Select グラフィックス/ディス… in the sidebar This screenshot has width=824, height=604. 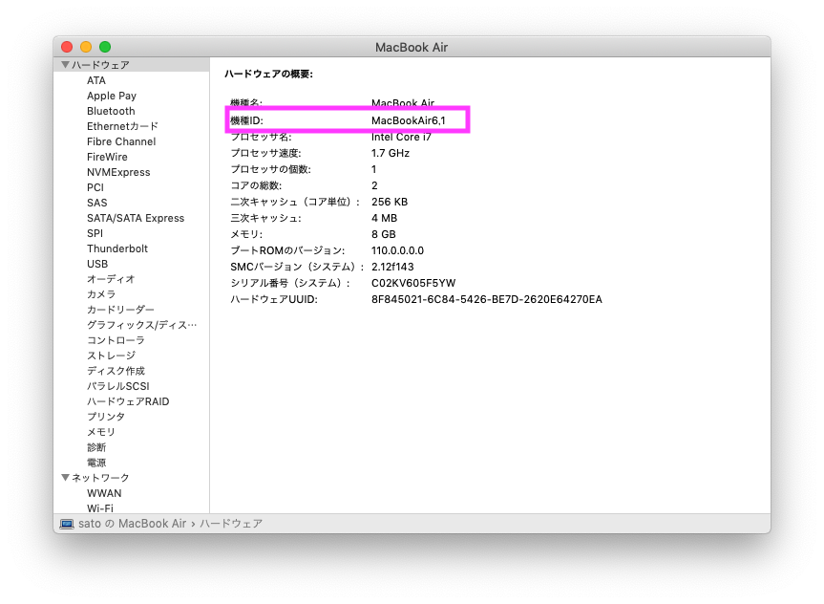click(x=142, y=325)
